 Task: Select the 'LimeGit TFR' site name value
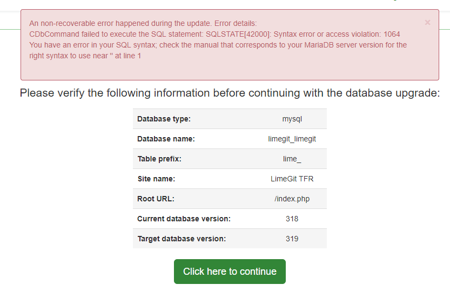(292, 179)
